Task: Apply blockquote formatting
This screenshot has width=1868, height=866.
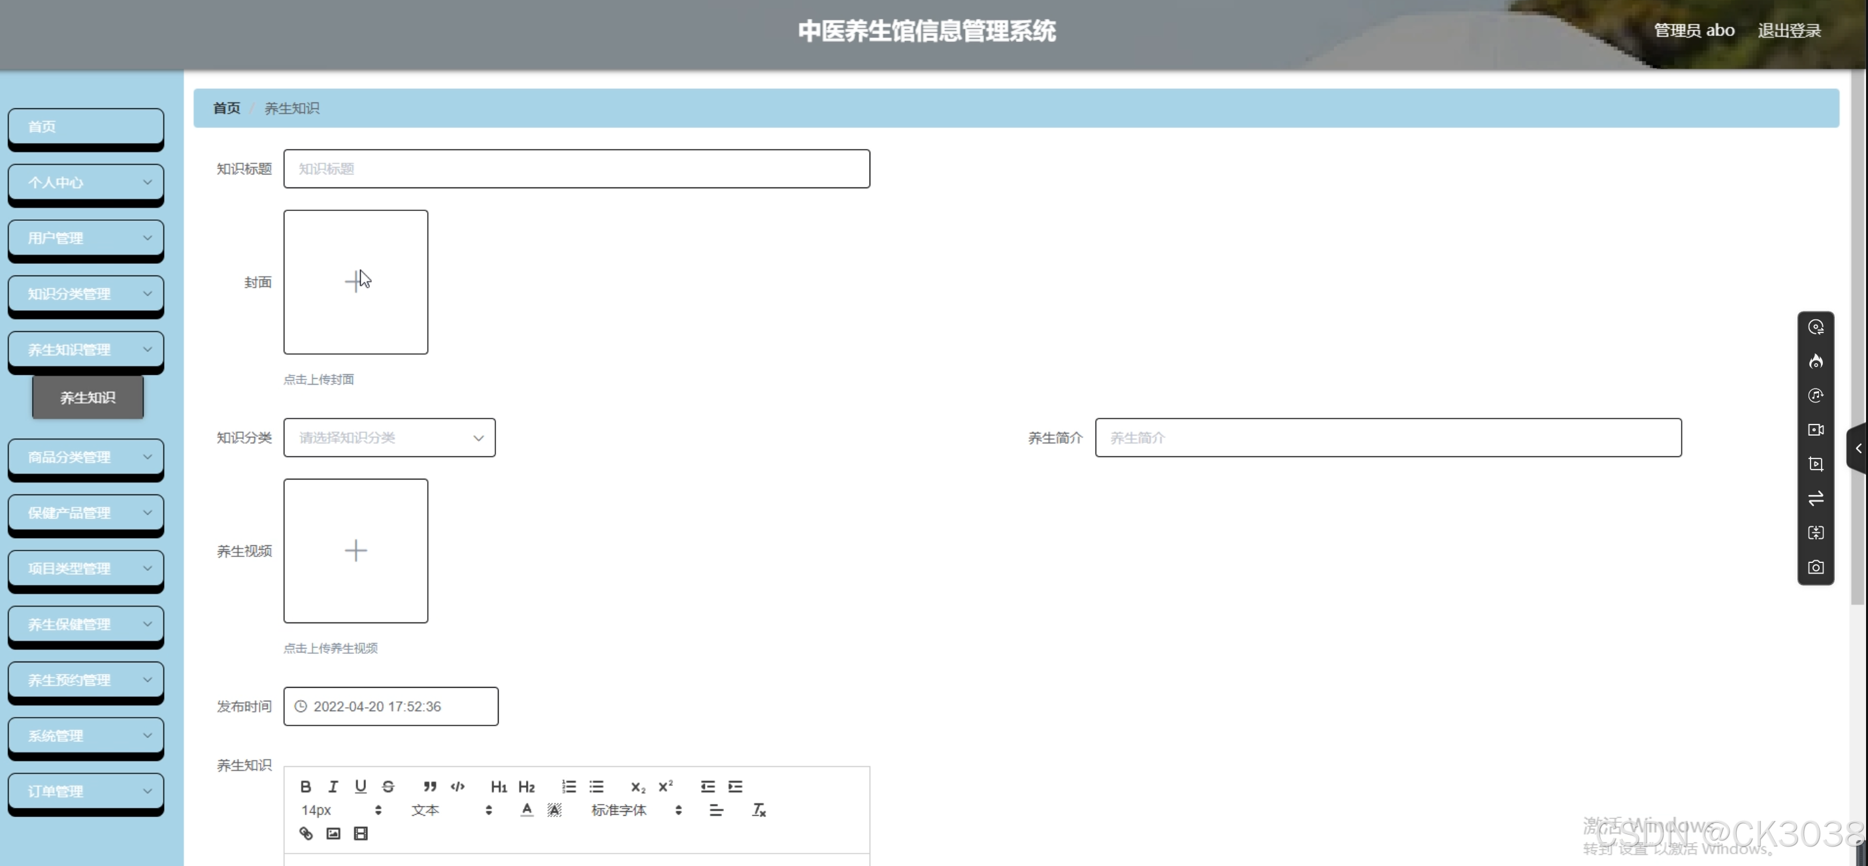Action: pos(430,786)
